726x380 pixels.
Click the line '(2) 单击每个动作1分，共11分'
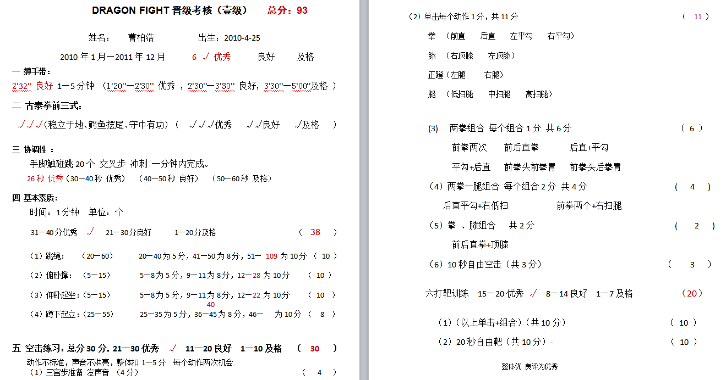pyautogui.click(x=463, y=16)
